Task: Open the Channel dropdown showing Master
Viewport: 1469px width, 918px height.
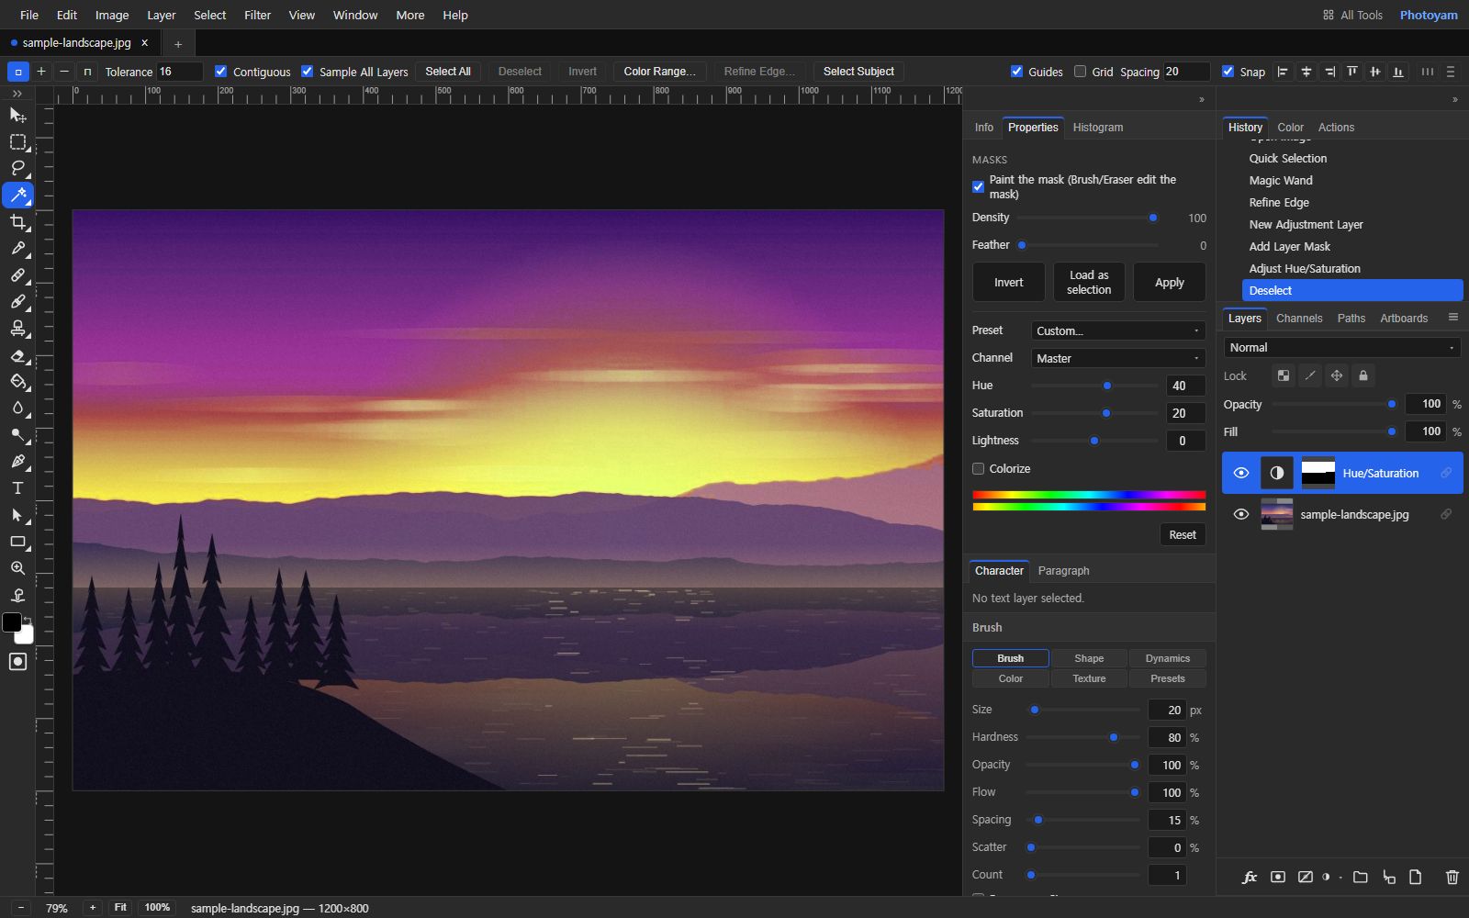Action: click(x=1118, y=358)
